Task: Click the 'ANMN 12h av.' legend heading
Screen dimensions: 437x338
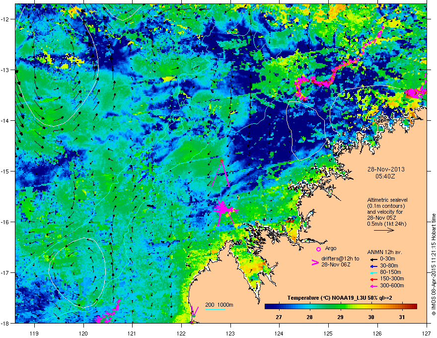Action: coord(384,252)
